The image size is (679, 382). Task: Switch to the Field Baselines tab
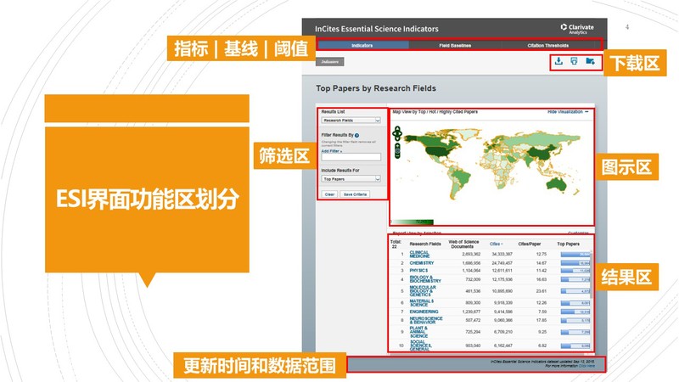tap(456, 44)
